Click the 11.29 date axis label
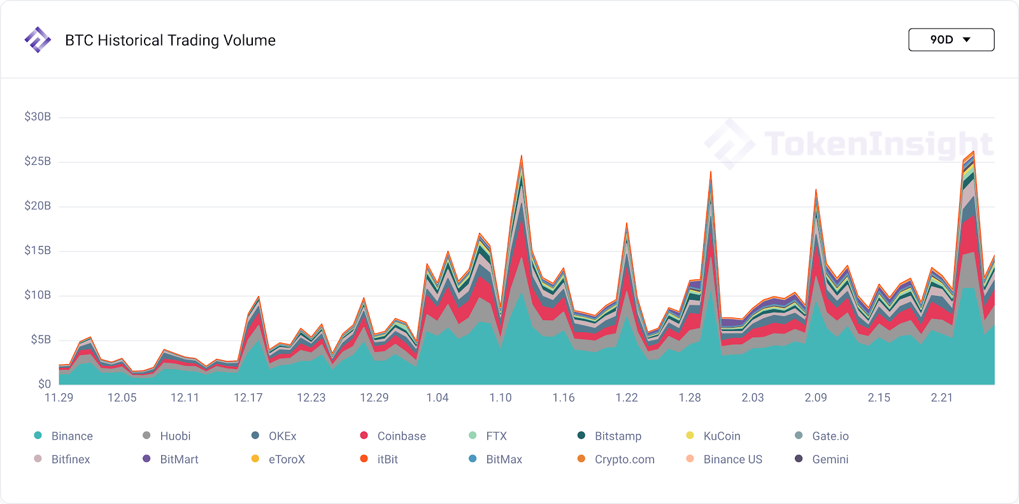Viewport: 1019px width, 504px height. [x=59, y=398]
